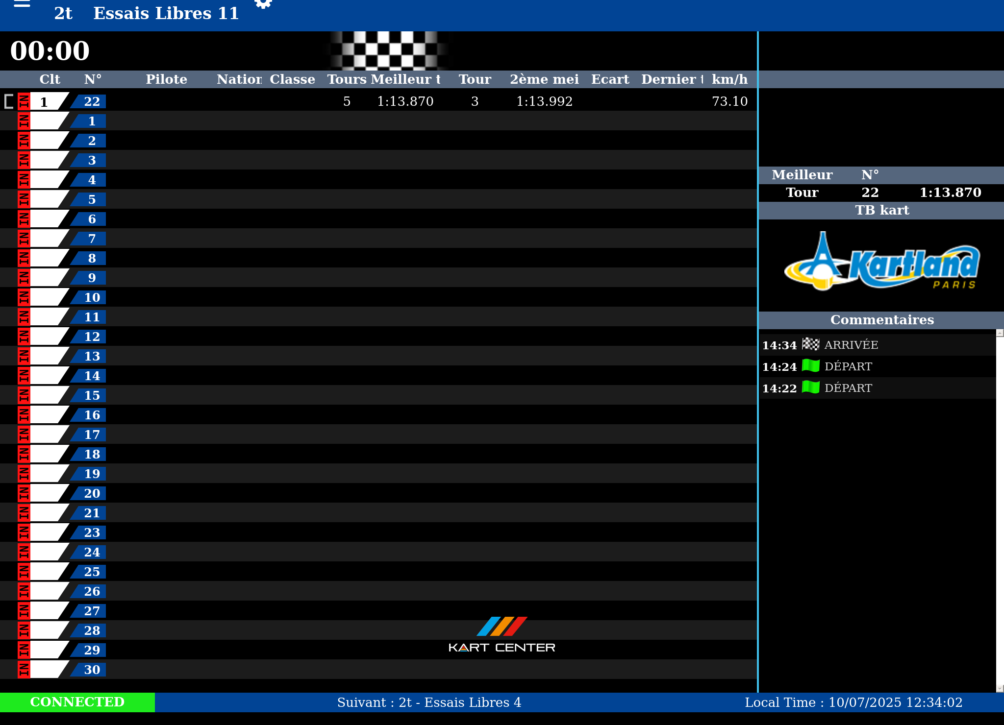Screen dimensions: 1004x725
Task: Sort by the Tours column header
Action: click(347, 79)
